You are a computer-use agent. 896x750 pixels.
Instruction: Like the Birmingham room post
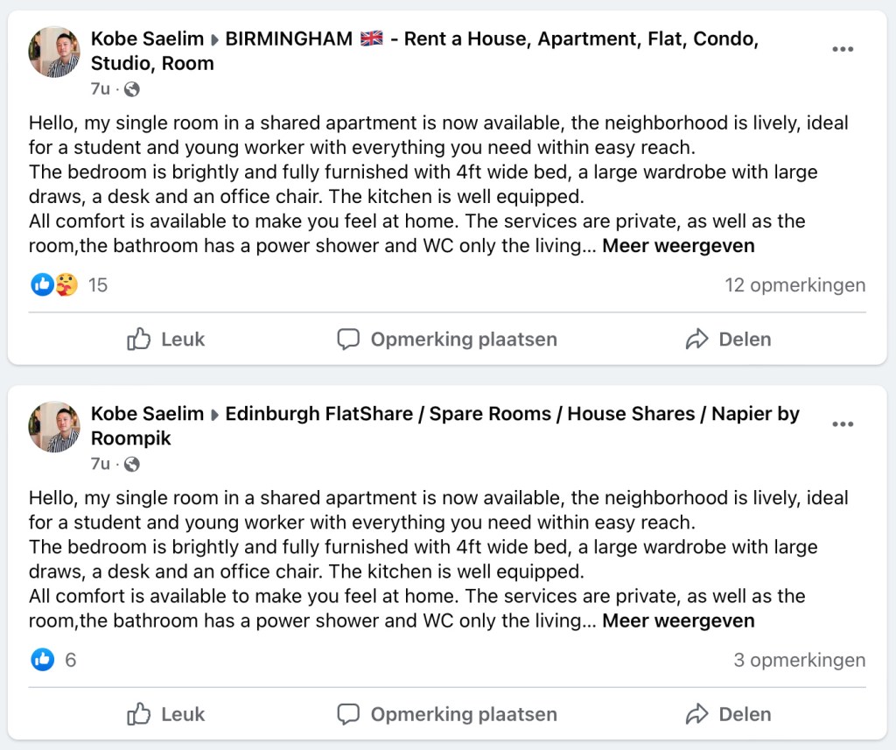(166, 340)
